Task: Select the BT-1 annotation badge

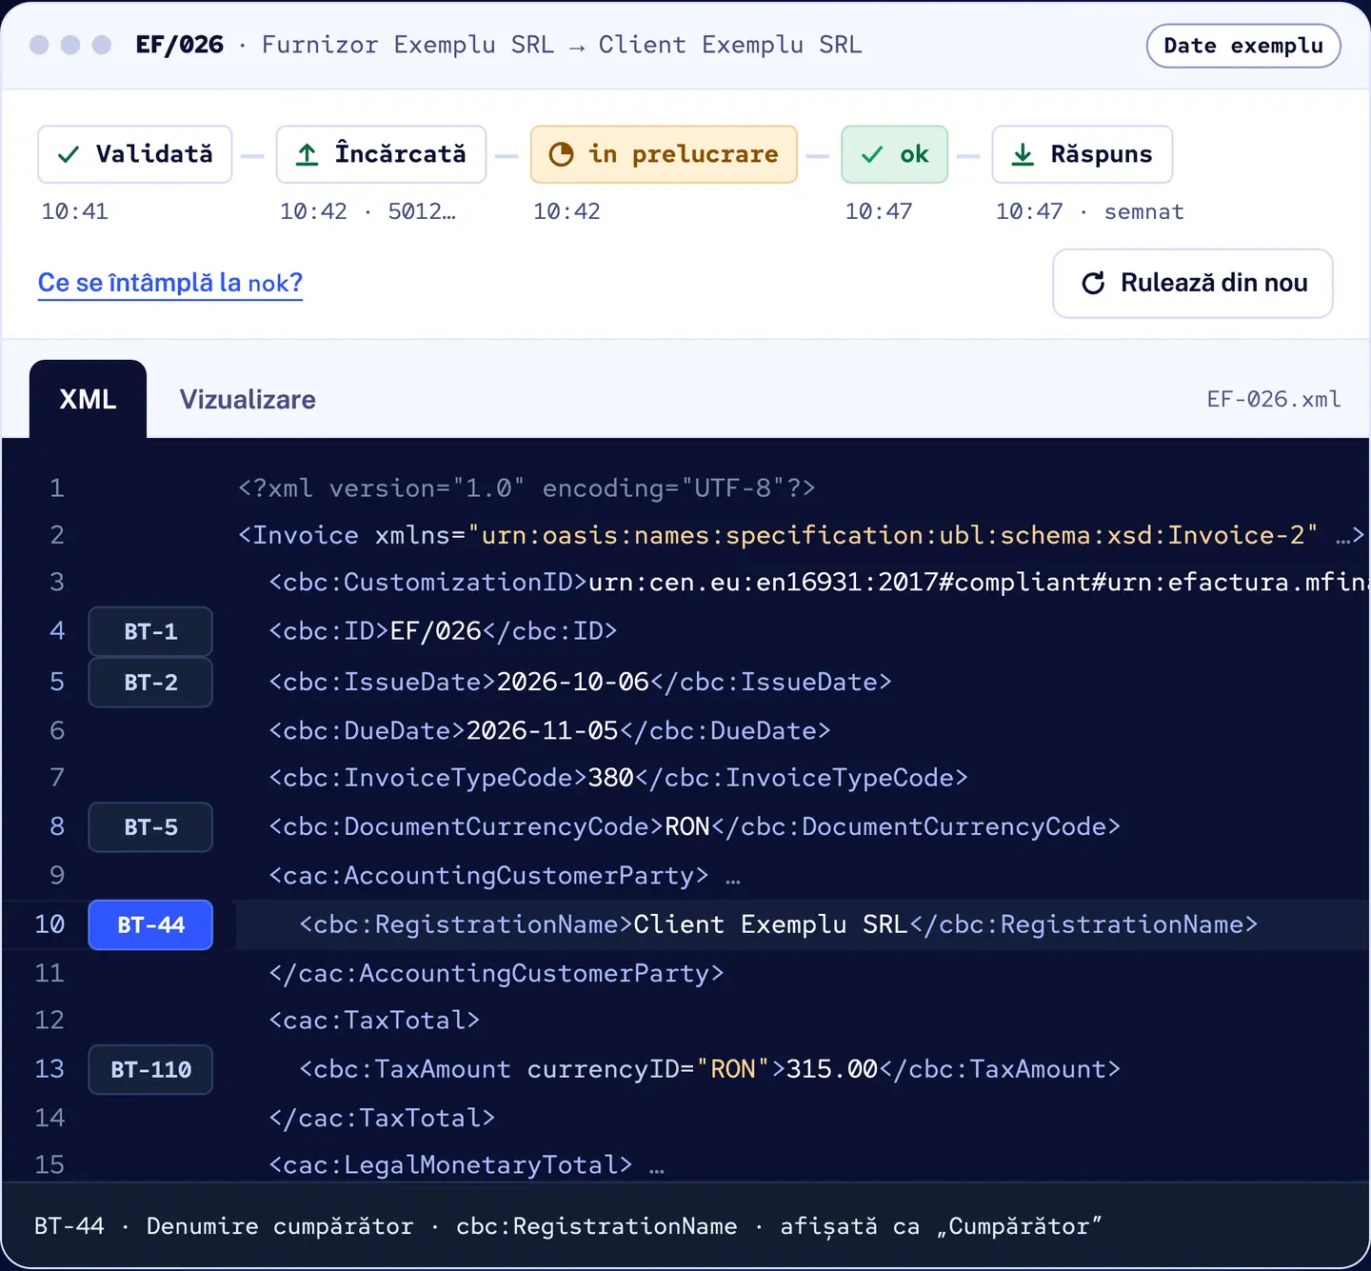Action: (x=150, y=631)
